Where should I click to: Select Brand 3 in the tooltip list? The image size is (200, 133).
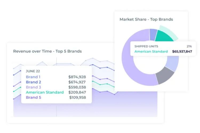point(33,87)
